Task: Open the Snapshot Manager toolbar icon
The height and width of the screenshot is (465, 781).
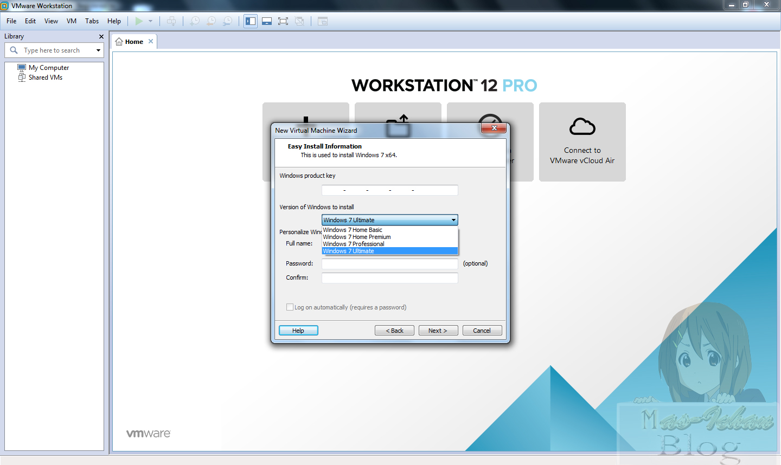Action: point(228,21)
